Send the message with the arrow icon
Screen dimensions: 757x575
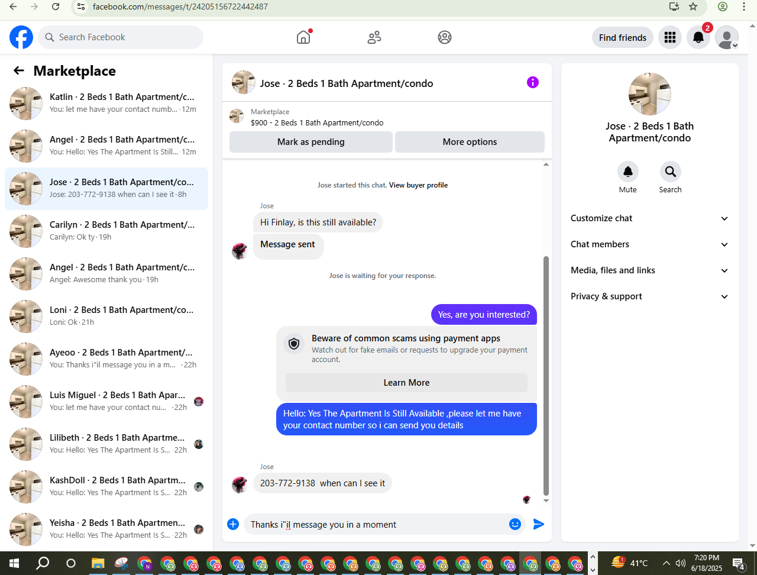(x=538, y=524)
